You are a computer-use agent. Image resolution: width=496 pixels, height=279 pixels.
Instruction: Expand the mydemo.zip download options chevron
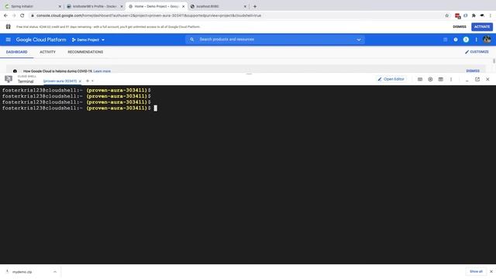tap(55, 272)
